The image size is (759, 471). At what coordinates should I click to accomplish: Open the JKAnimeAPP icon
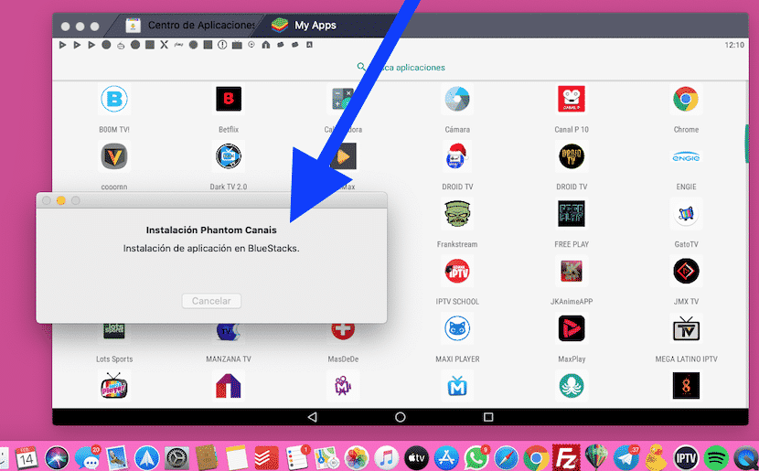[x=572, y=271]
